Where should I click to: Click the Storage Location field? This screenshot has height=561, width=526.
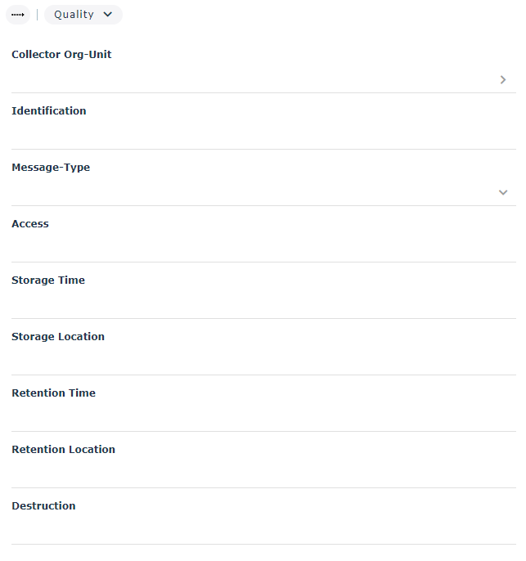click(x=262, y=361)
